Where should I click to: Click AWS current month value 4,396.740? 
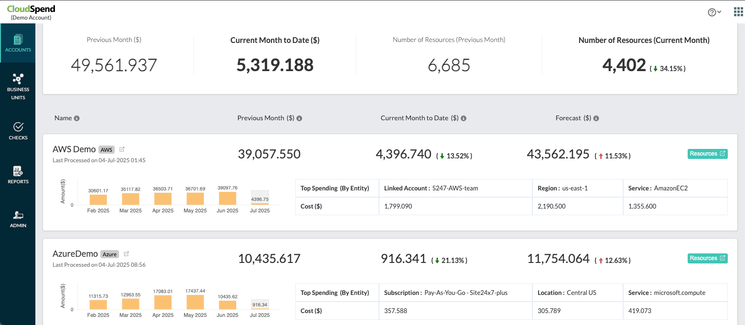pyautogui.click(x=403, y=154)
